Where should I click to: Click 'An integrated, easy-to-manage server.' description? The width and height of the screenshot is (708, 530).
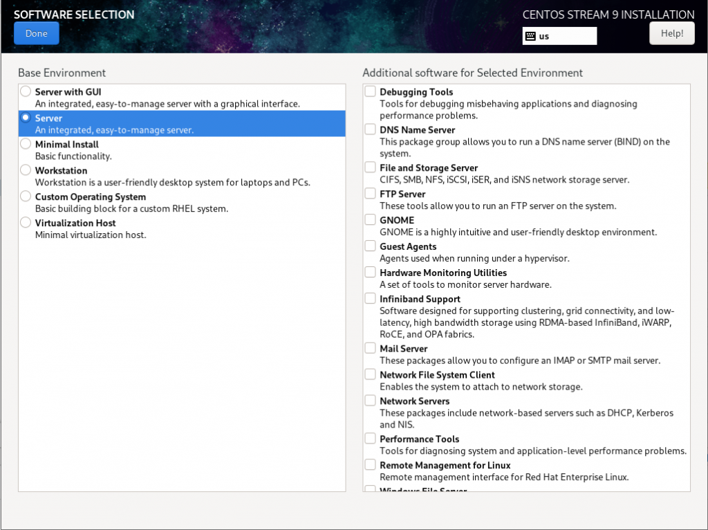click(114, 130)
